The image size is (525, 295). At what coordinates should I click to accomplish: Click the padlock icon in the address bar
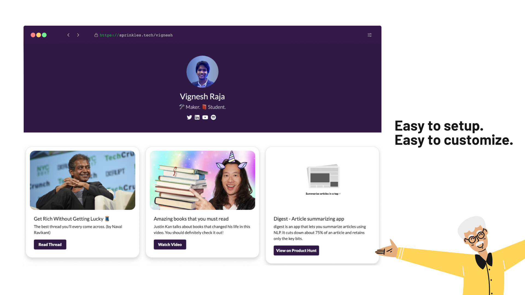point(96,35)
